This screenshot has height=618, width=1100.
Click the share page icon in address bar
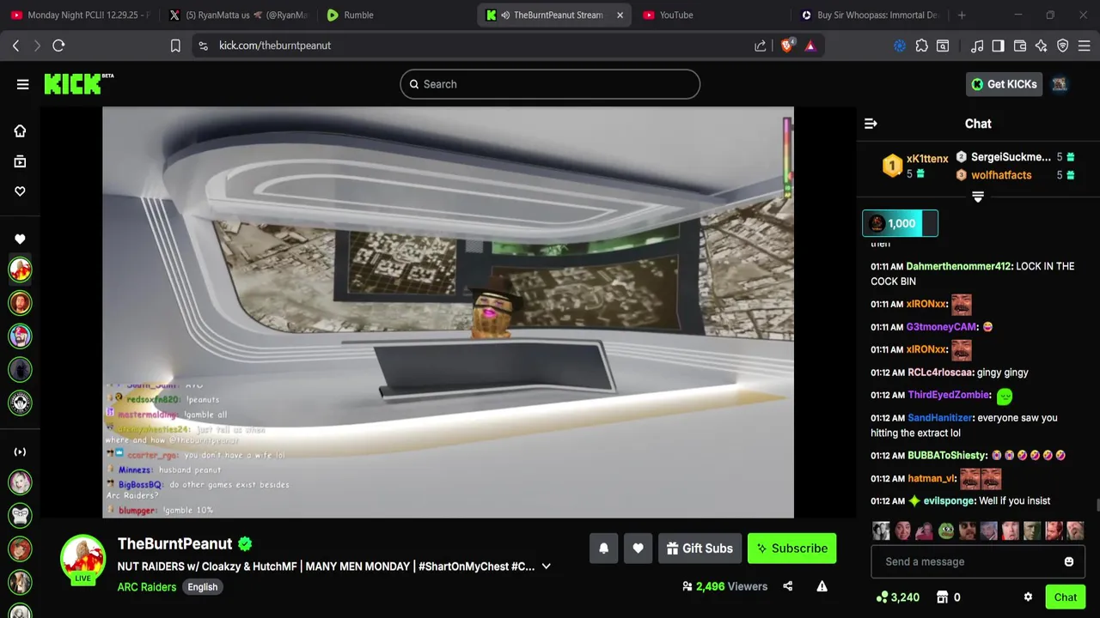click(x=761, y=45)
